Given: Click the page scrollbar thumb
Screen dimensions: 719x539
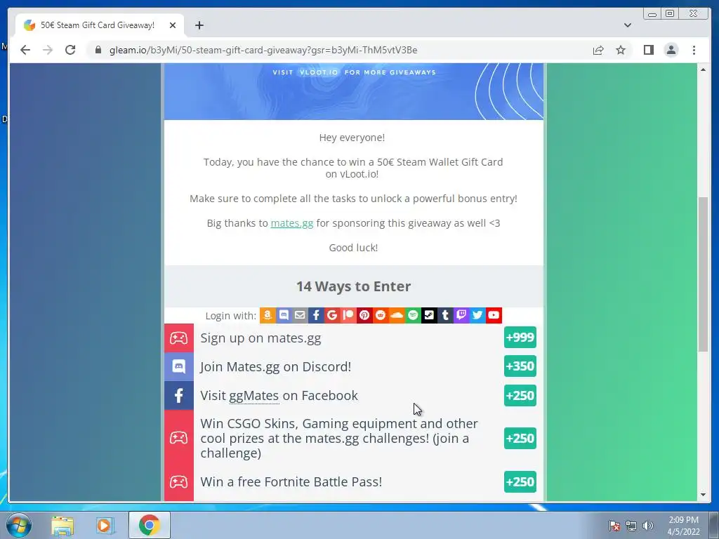Looking at the screenshot, I should [x=703, y=274].
